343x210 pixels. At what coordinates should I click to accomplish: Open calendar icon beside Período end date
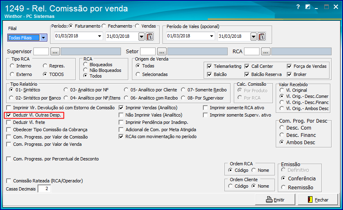point(150,37)
